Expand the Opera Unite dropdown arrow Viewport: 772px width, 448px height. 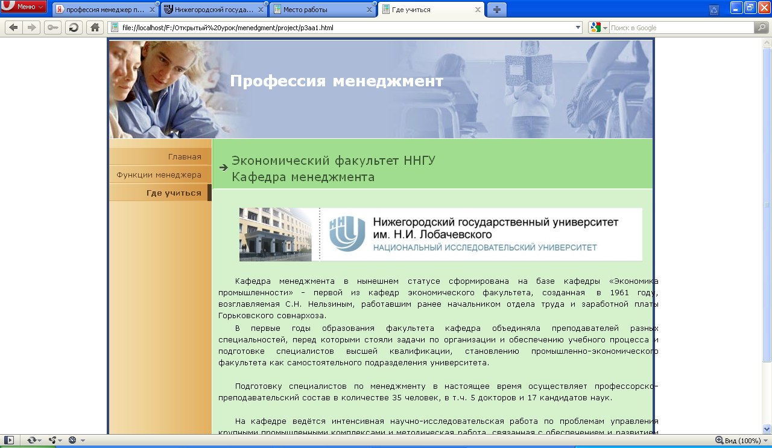click(x=61, y=441)
